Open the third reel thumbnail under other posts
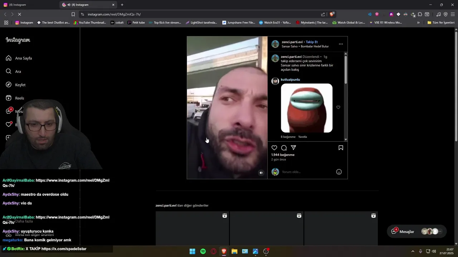Screen dimensions: 458x257 click(341, 228)
